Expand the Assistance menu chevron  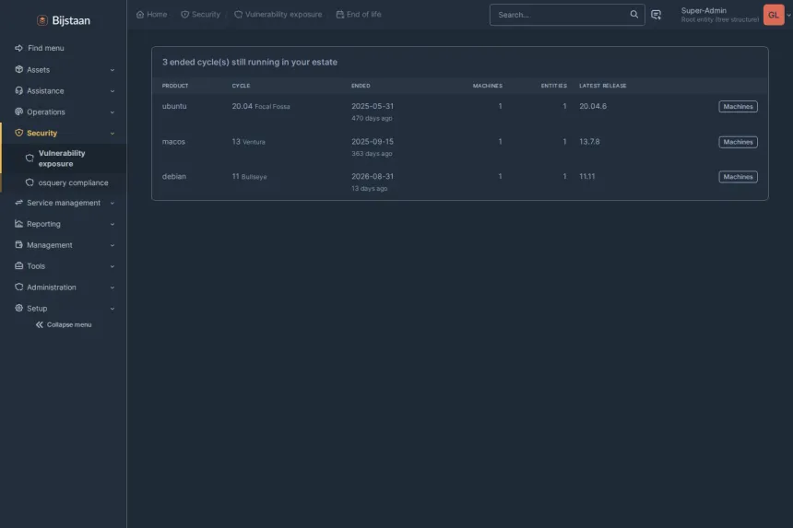pos(112,91)
